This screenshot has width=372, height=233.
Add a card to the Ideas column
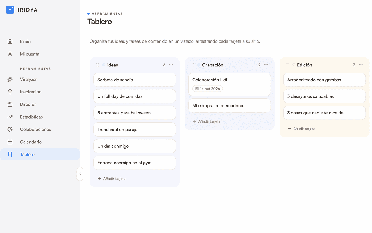(x=111, y=179)
